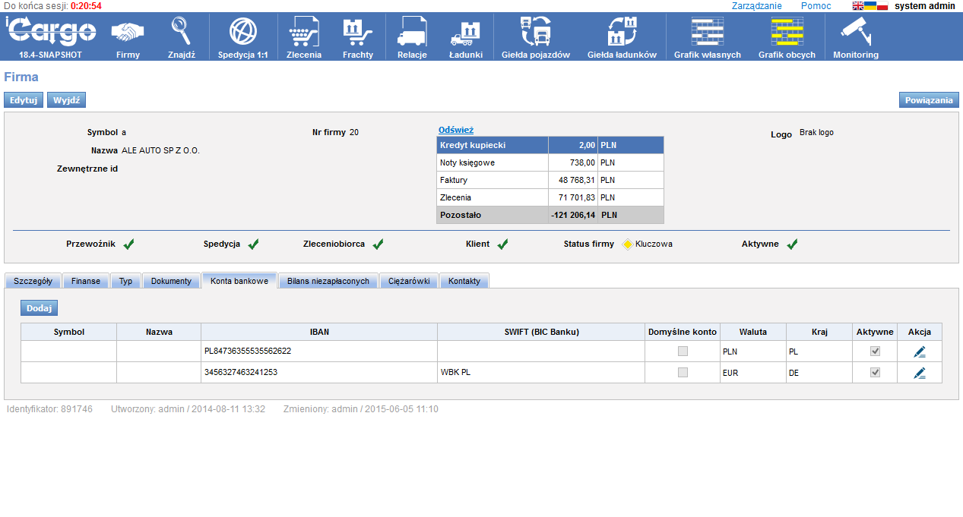Viewport: 963px width, 517px height.
Task: Switch to the Finanse tab
Action: click(x=86, y=281)
